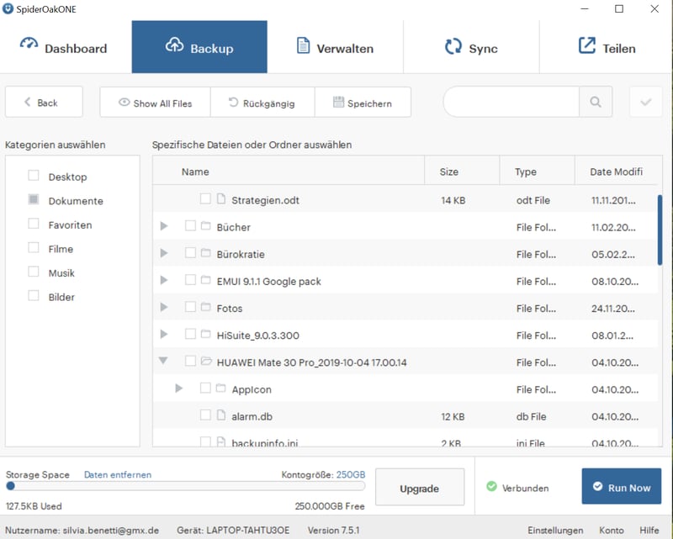
Task: Click the Back arrow button
Action: 44,103
